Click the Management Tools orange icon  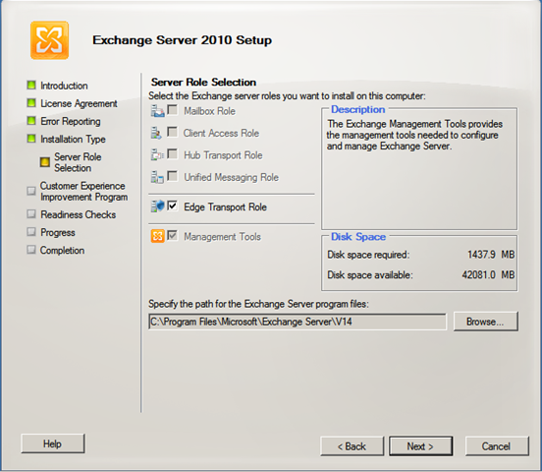[x=158, y=236]
